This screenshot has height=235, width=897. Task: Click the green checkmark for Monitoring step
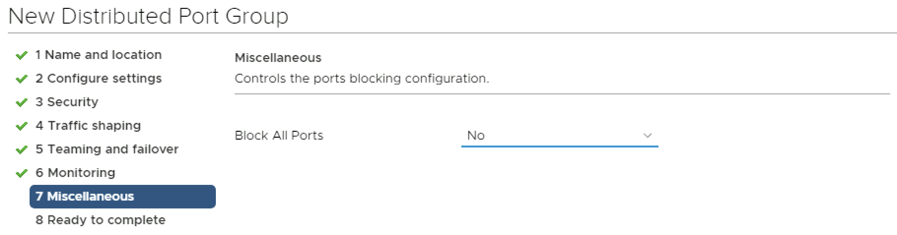click(21, 174)
